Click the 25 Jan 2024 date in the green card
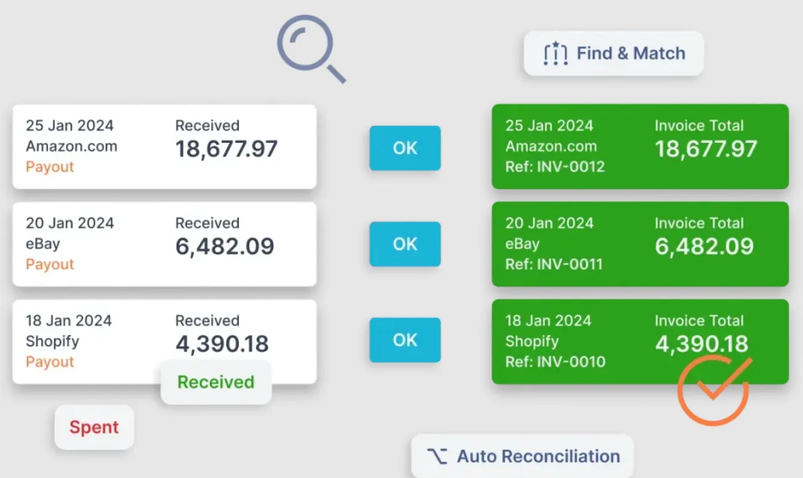 pyautogui.click(x=549, y=125)
